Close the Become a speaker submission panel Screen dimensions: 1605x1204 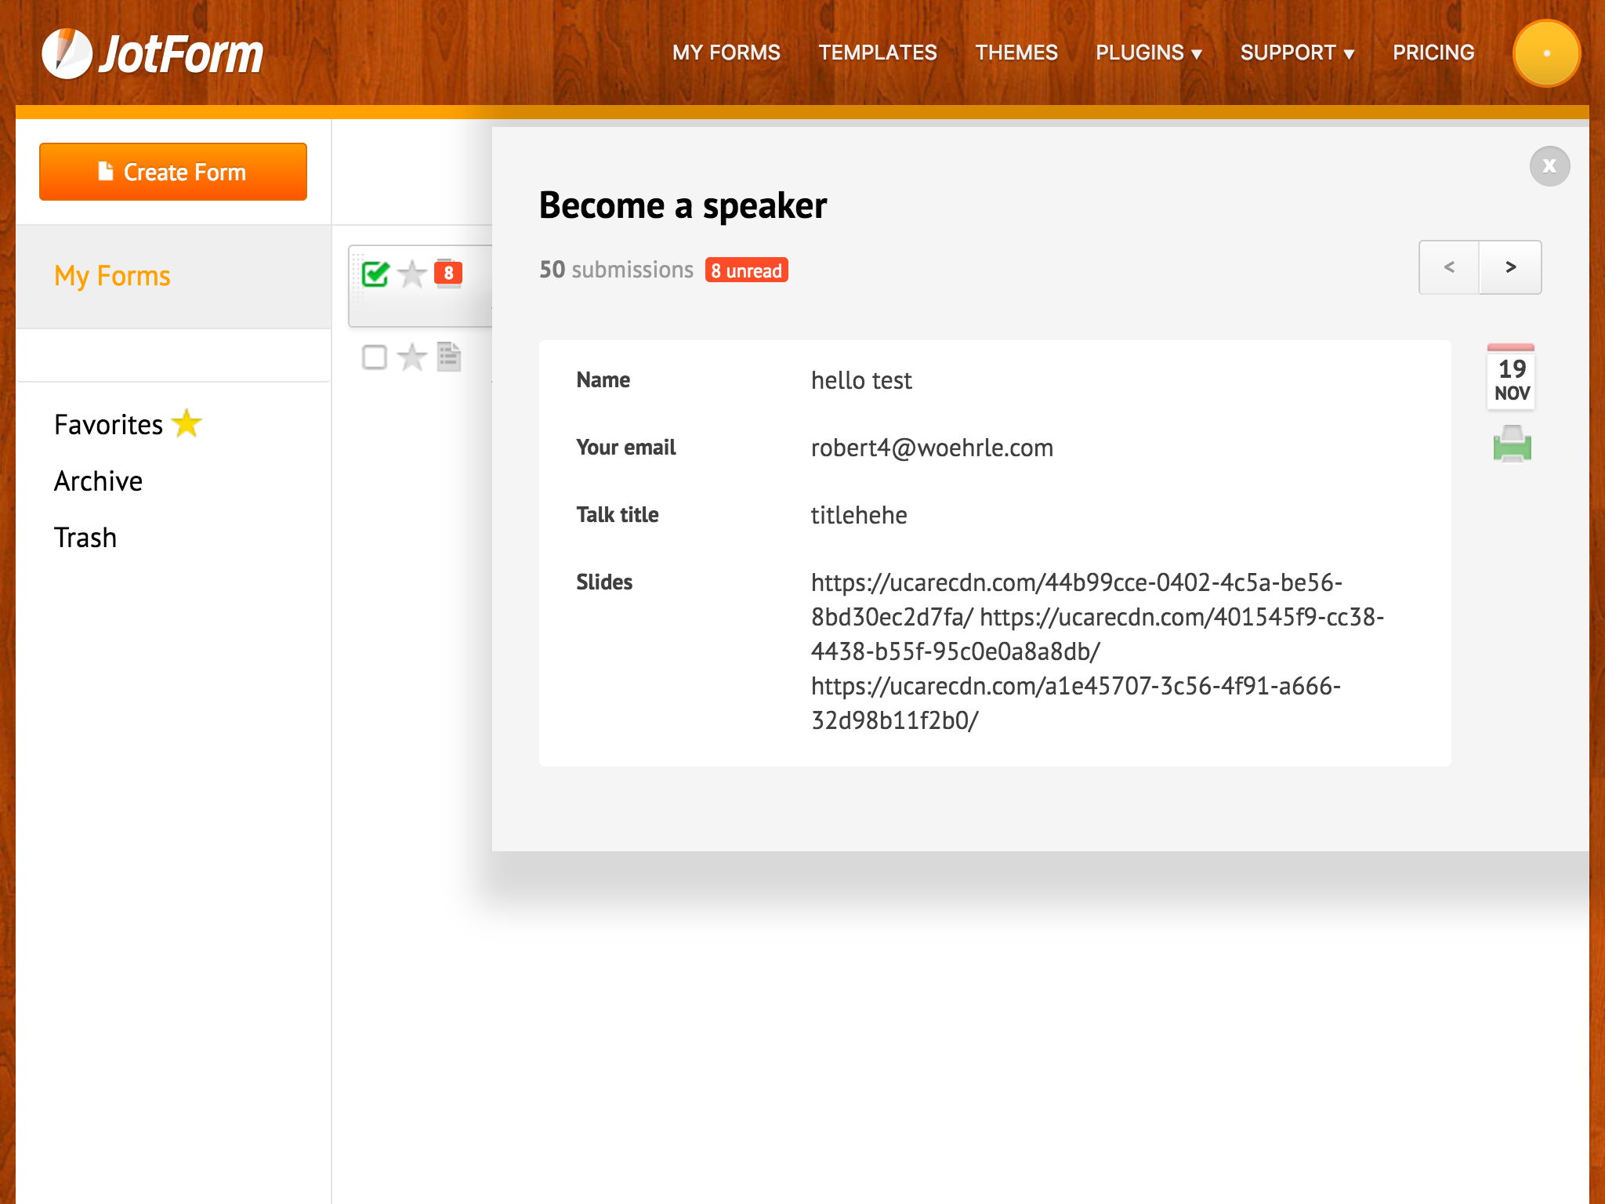pyautogui.click(x=1549, y=166)
